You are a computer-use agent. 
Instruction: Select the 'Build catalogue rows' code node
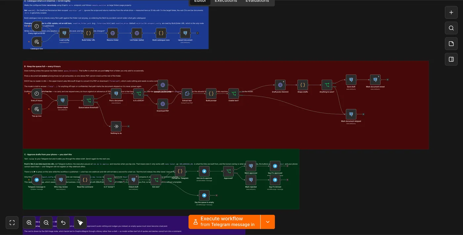[161, 33]
